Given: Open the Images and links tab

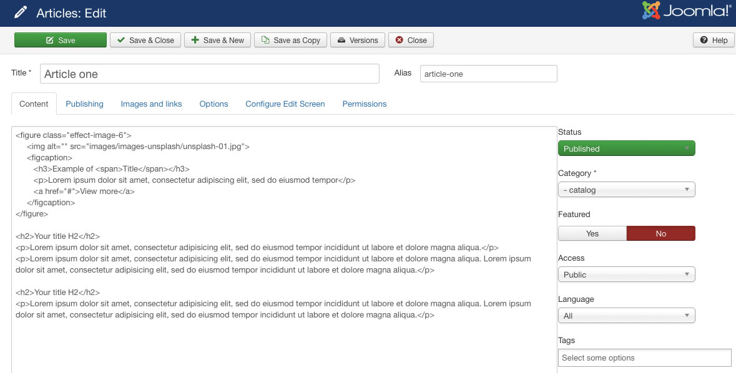Looking at the screenshot, I should [151, 104].
